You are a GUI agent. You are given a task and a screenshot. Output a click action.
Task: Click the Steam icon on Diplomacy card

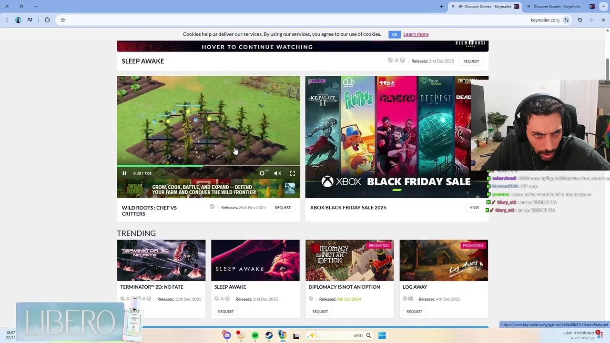point(311,299)
